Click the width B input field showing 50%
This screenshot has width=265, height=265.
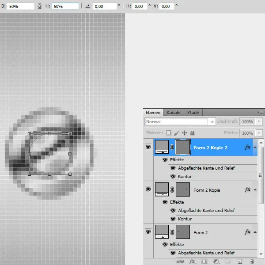(x=21, y=7)
